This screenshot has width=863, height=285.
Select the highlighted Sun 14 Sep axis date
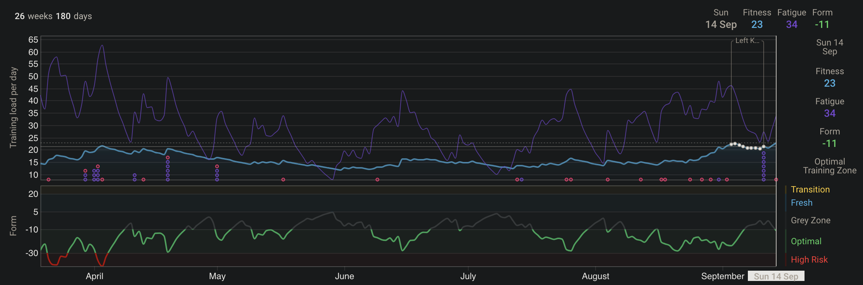(x=776, y=276)
